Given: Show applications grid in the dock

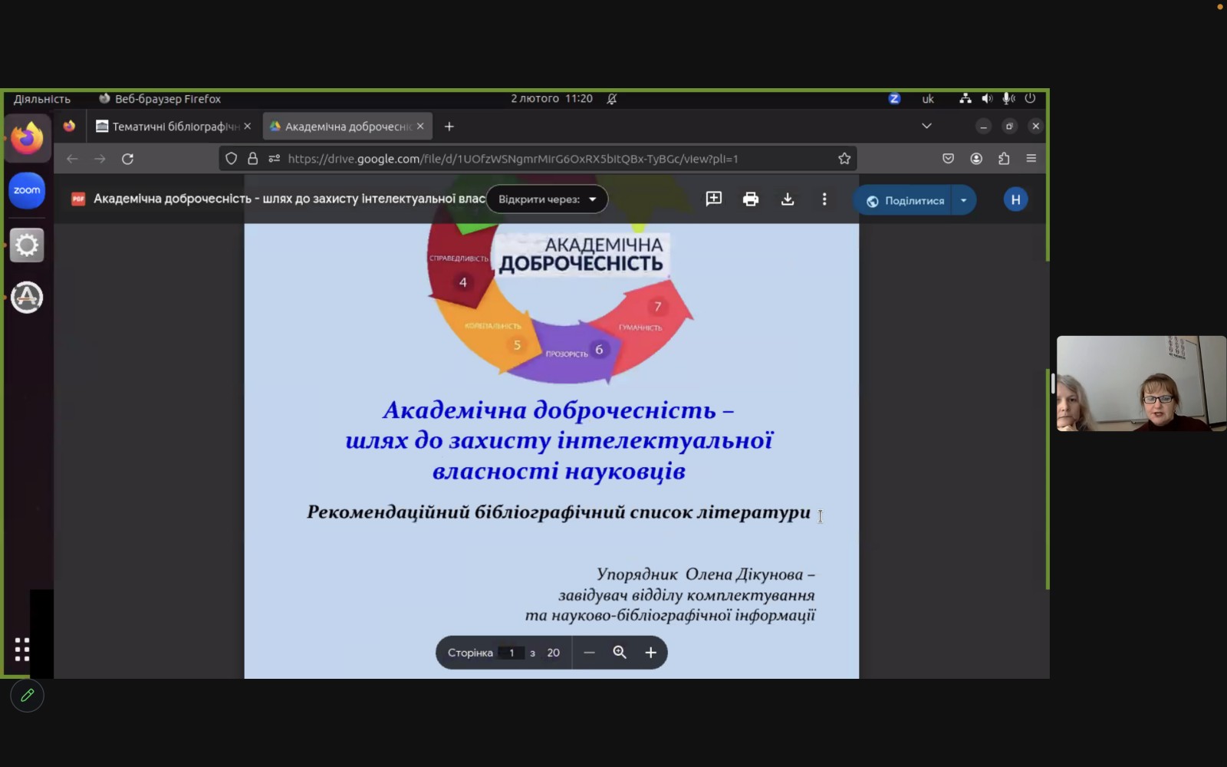Looking at the screenshot, I should tap(22, 650).
